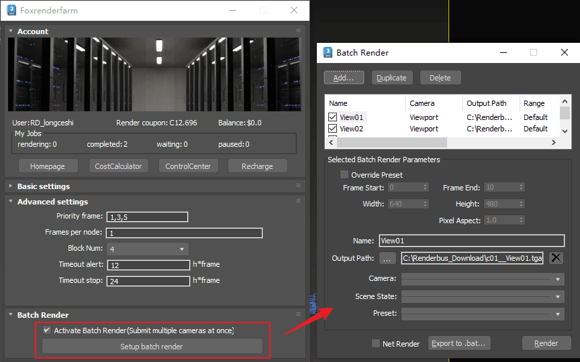Open the CostCalculator page
The height and width of the screenshot is (362, 580).
118,166
